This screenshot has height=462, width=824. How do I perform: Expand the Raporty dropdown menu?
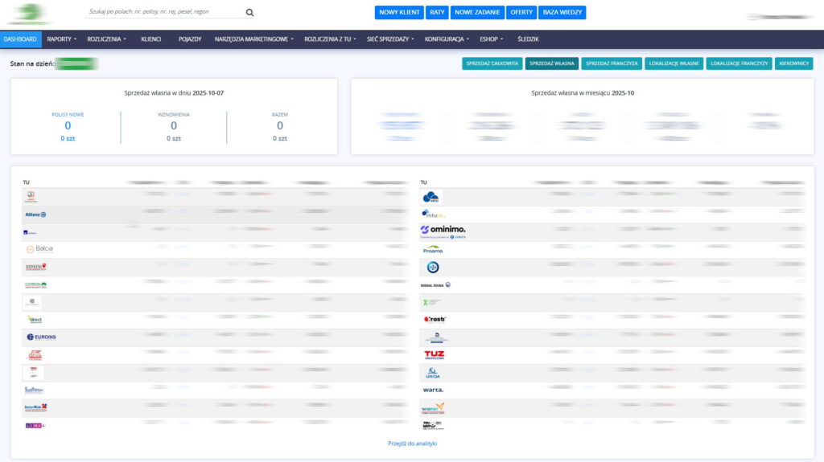(x=62, y=39)
